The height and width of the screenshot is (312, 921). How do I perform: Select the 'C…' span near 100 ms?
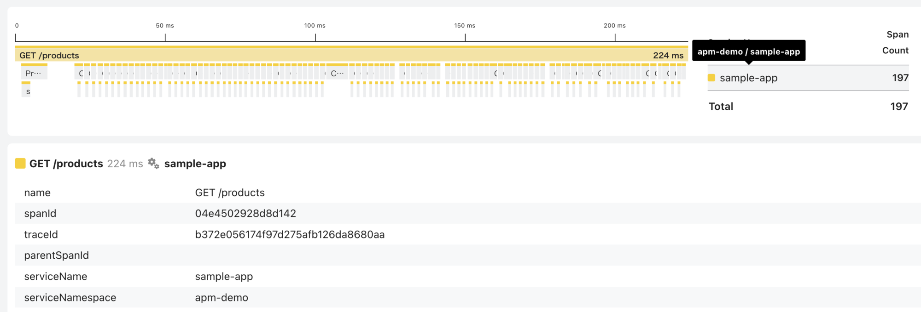[x=337, y=72]
